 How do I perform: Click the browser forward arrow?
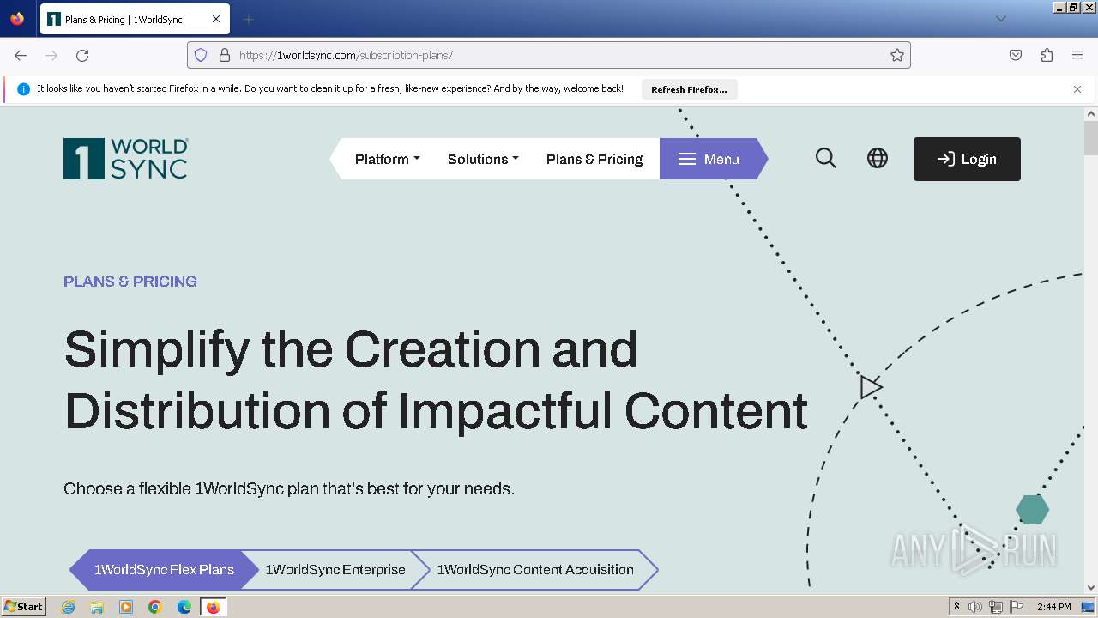click(51, 55)
